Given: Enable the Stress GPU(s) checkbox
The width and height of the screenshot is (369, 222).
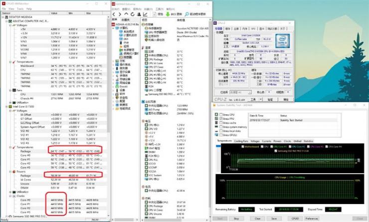Looking at the screenshot, I should point(221,135).
